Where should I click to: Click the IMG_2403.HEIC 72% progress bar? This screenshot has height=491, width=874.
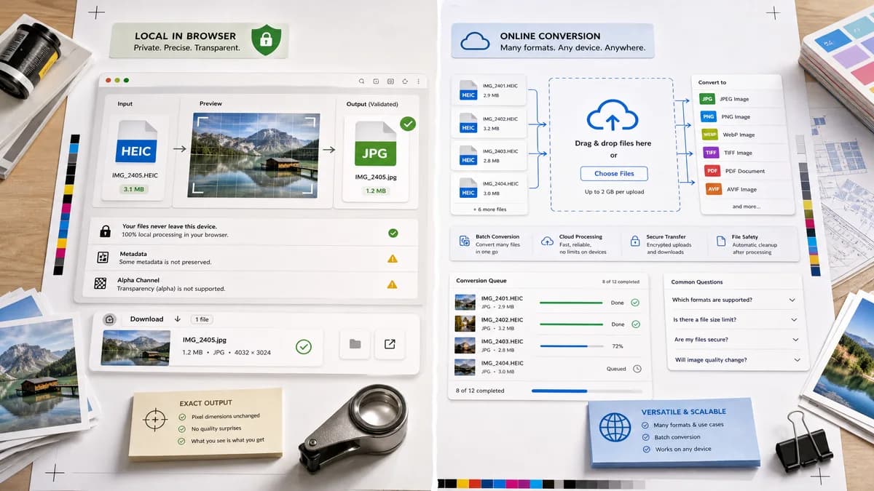tap(570, 346)
